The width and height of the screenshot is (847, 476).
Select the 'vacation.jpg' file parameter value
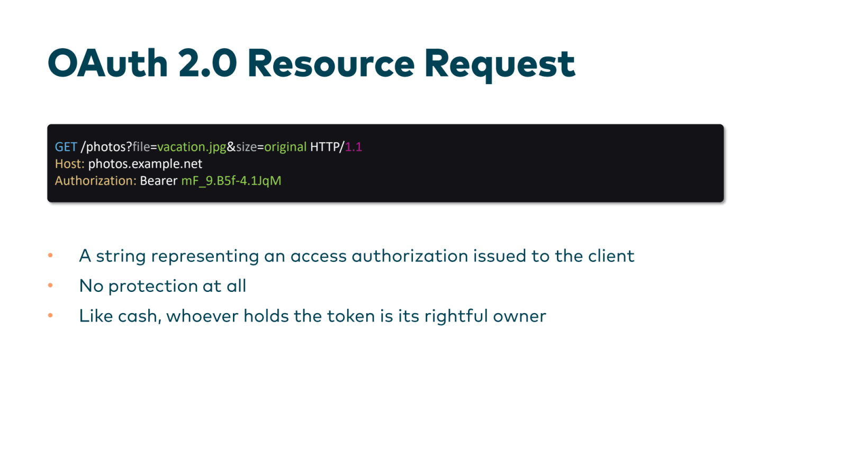pos(193,147)
